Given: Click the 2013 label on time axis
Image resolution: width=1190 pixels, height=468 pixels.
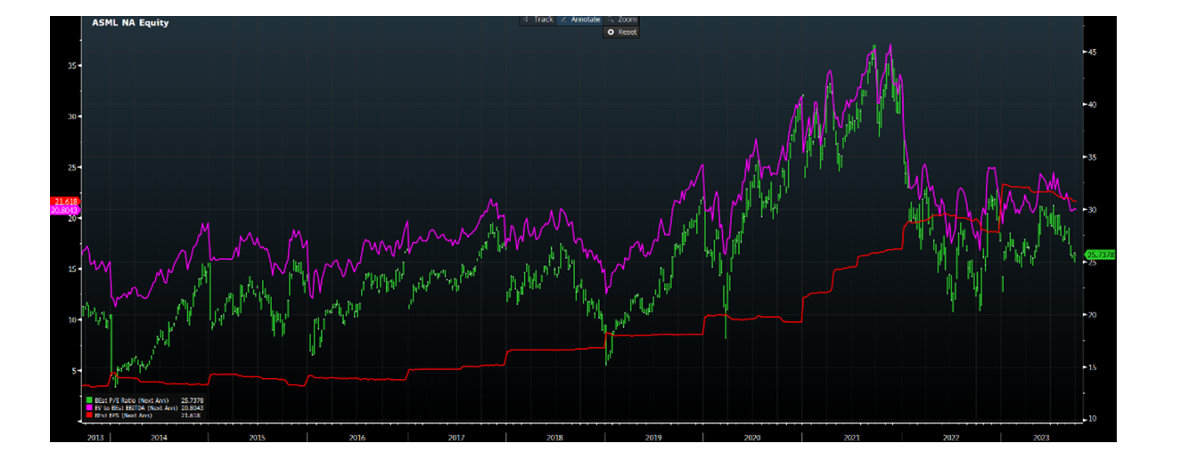Looking at the screenshot, I should click(x=92, y=438).
